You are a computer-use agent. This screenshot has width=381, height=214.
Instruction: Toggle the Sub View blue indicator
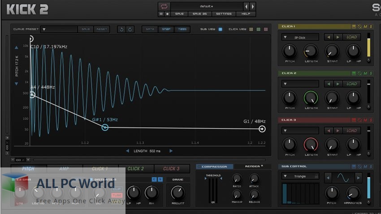[221, 30]
